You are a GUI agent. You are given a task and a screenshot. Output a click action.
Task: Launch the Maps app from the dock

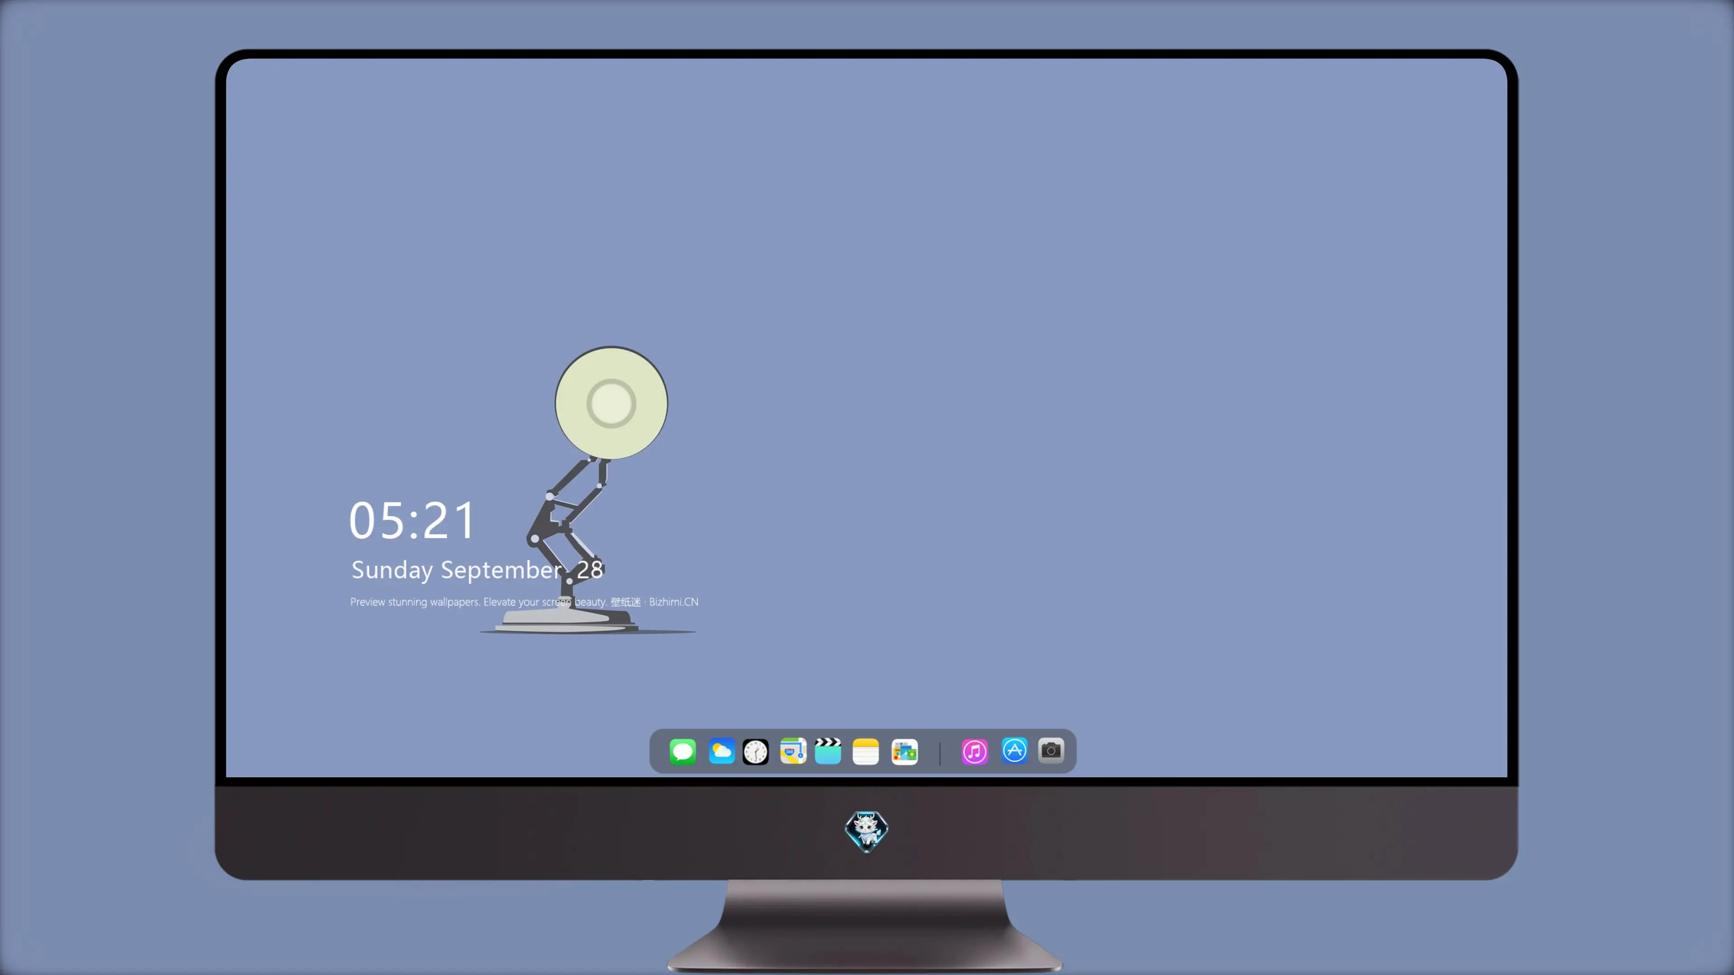(x=793, y=752)
